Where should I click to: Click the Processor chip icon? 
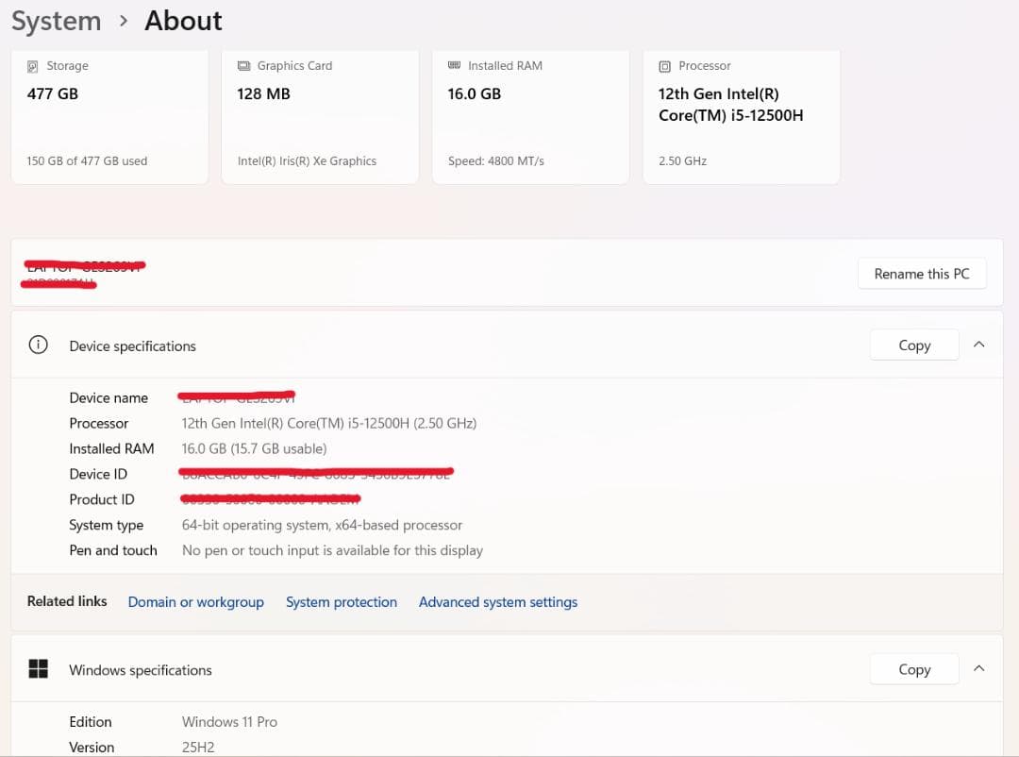click(664, 66)
